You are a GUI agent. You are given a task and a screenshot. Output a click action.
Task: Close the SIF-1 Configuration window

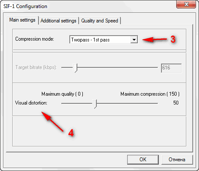[x=186, y=4]
